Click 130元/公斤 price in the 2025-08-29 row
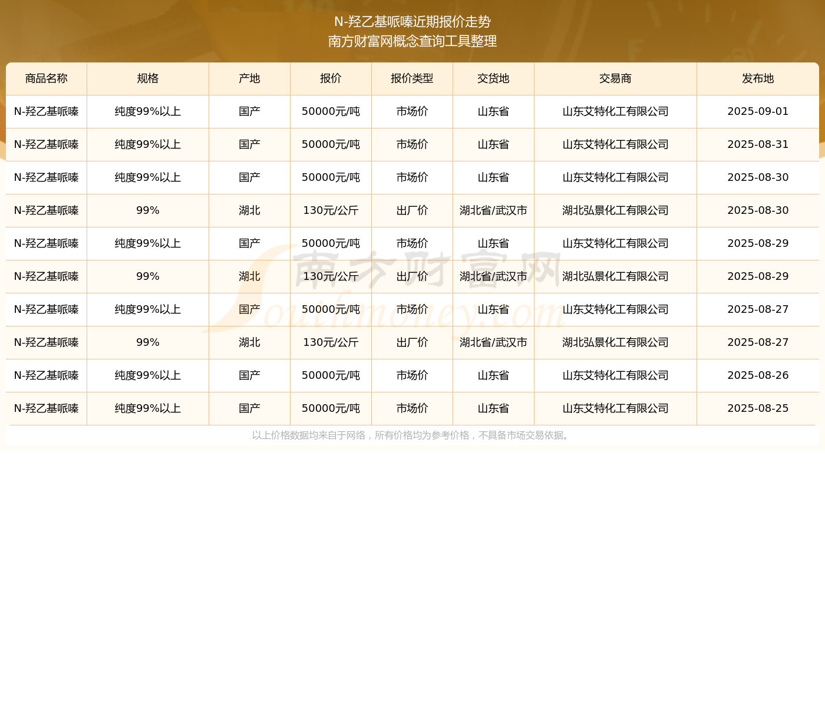 (x=331, y=276)
